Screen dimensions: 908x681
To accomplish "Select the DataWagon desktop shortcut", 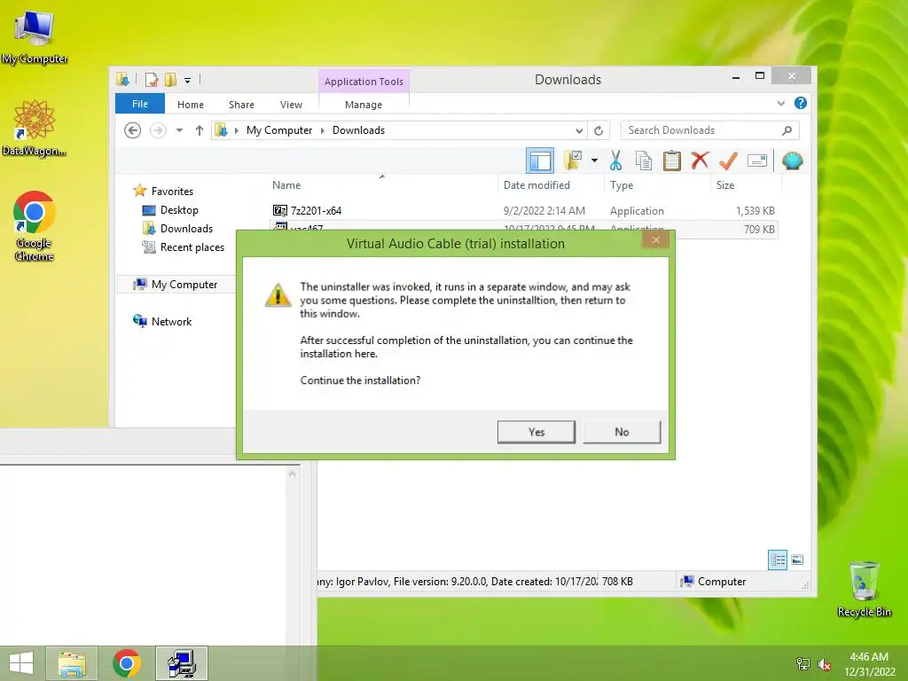I will (34, 128).
